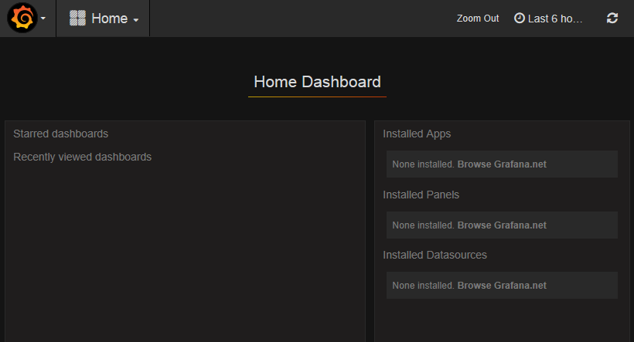Image resolution: width=634 pixels, height=342 pixels.
Task: Click the clock icon in time picker
Action: pyautogui.click(x=519, y=18)
